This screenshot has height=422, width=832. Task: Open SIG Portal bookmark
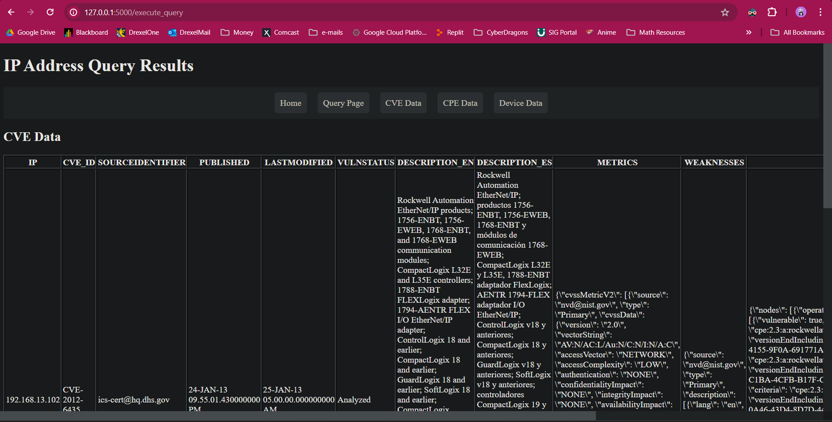(x=557, y=33)
